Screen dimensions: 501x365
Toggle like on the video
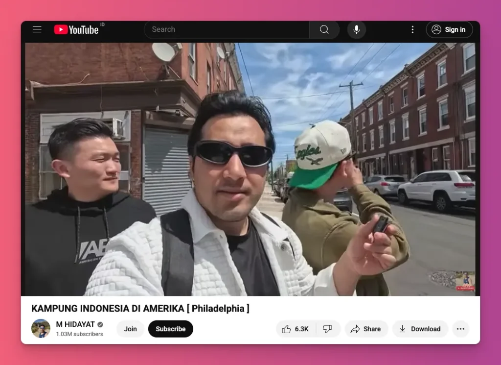295,329
